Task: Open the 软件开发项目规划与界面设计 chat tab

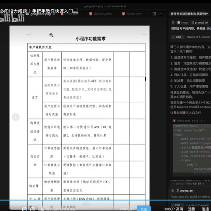Action: click(189, 14)
